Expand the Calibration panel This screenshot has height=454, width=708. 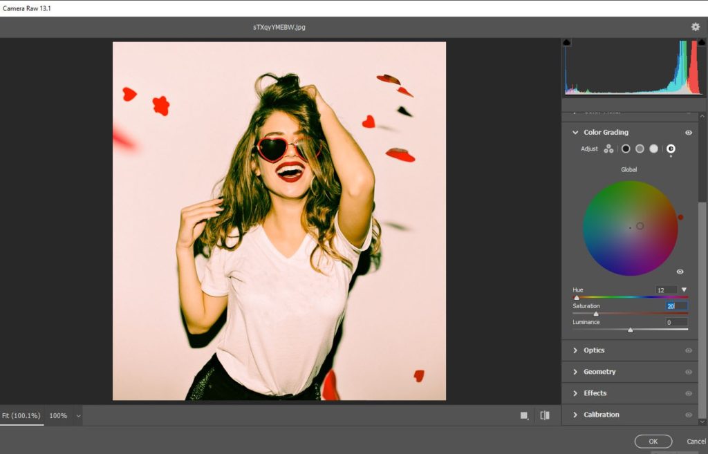click(575, 415)
